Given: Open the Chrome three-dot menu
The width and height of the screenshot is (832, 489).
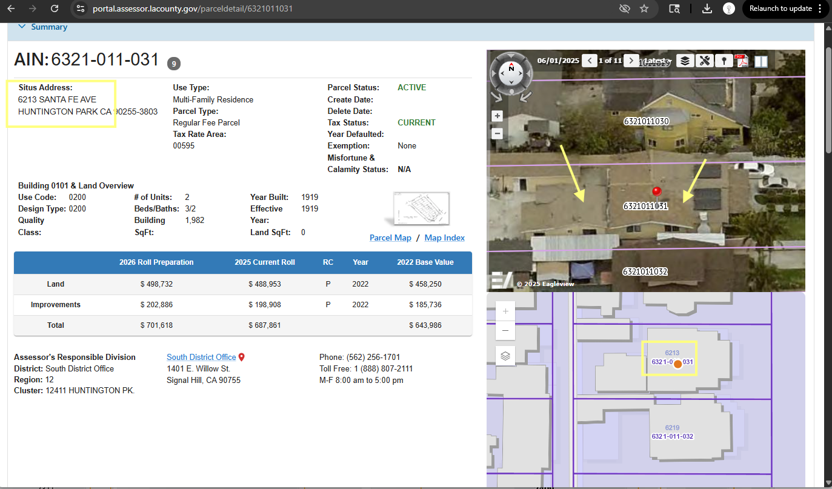Looking at the screenshot, I should (820, 8).
